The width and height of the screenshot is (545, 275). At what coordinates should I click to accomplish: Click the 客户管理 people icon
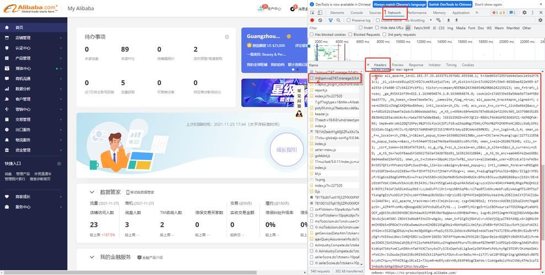point(7,99)
